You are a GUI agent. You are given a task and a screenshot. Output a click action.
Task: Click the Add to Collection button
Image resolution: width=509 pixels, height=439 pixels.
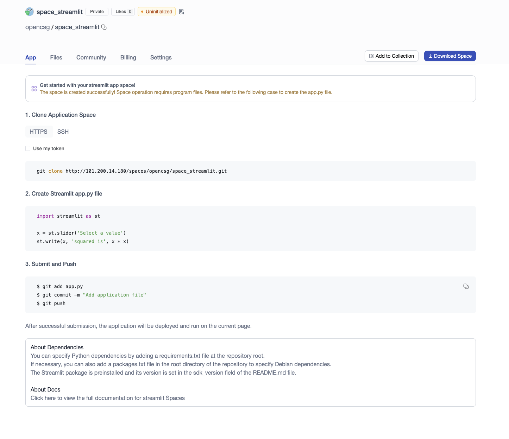tap(391, 56)
